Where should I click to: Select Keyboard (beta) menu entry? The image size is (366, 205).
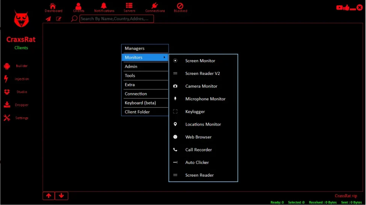[145, 103]
